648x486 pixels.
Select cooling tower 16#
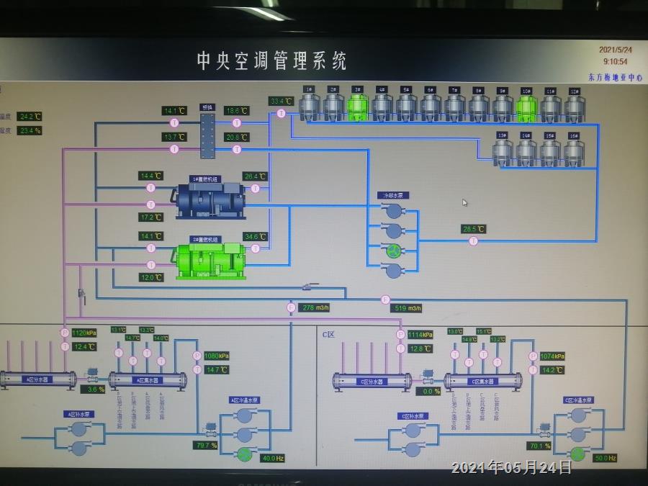(x=574, y=153)
